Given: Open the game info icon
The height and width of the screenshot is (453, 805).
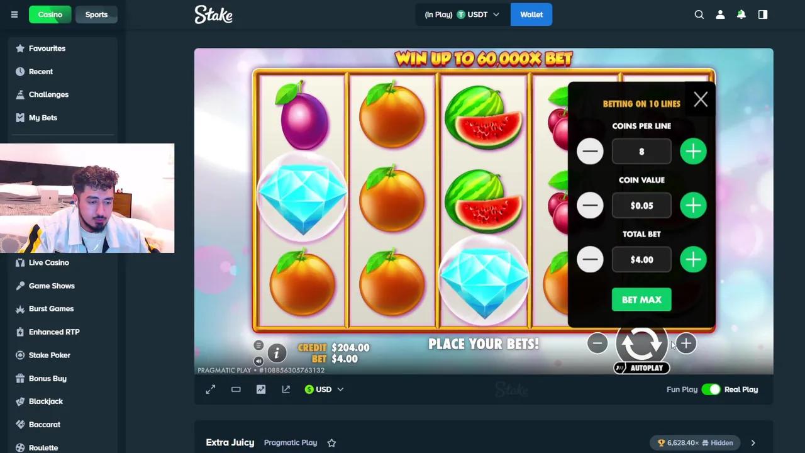Looking at the screenshot, I should tap(276, 354).
